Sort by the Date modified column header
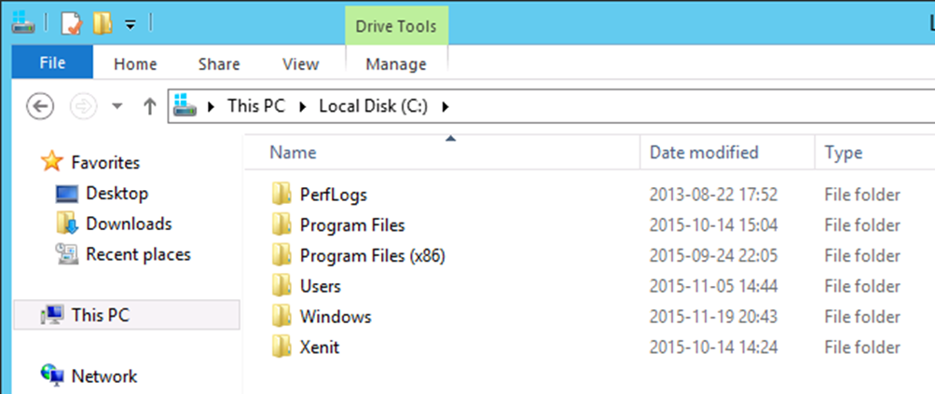This screenshot has width=935, height=394. pyautogui.click(x=727, y=152)
